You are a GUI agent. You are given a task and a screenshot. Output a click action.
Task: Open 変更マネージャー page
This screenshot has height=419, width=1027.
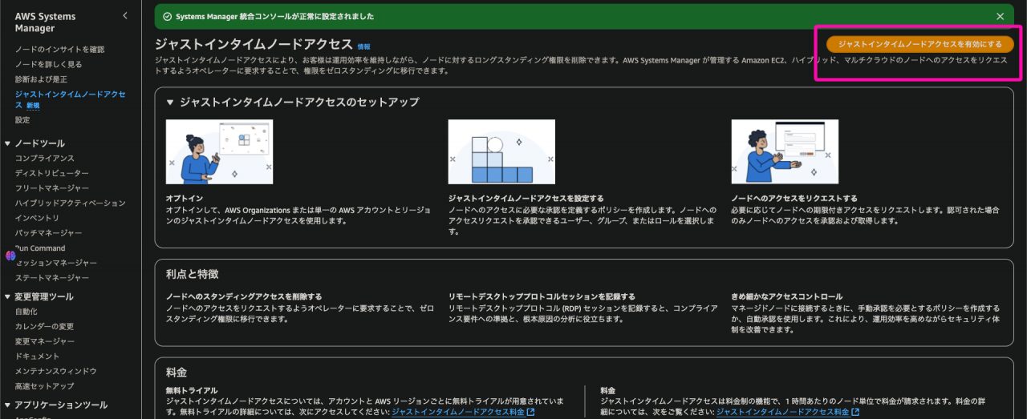[44, 341]
